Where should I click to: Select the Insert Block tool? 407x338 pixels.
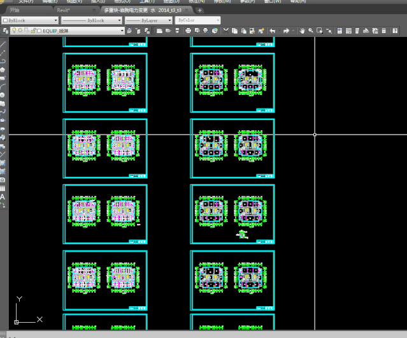pos(3,138)
